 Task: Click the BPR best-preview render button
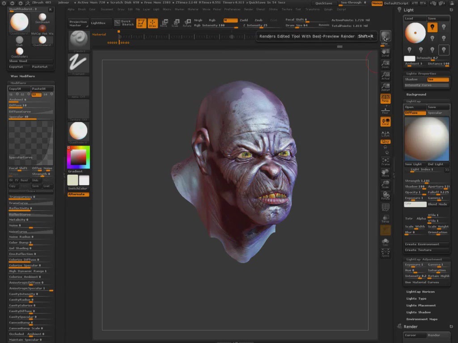[385, 36]
